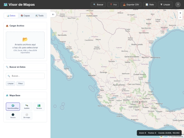Switch to the Capas tab
The height and width of the screenshot is (138, 184).
pos(25,16)
